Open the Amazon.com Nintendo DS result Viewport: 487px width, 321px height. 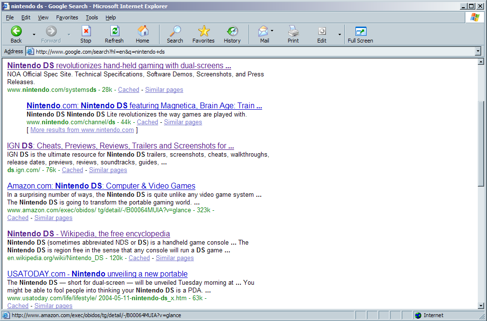[101, 186]
